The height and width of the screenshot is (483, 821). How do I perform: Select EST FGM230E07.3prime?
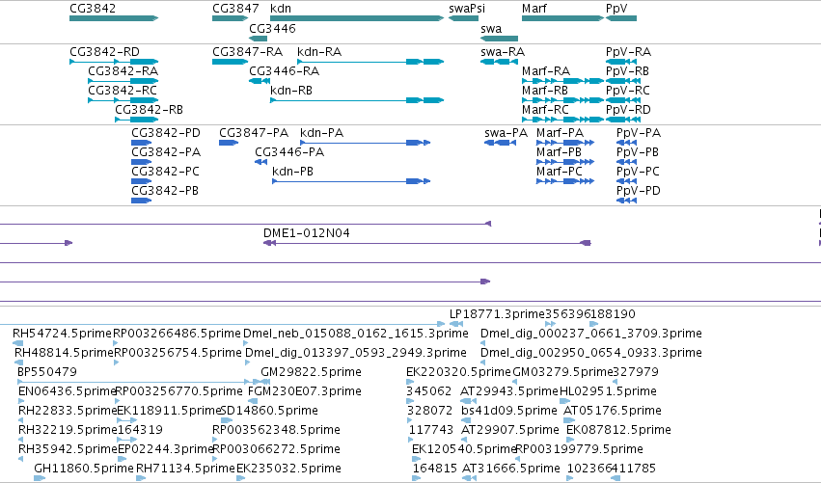coord(251,401)
